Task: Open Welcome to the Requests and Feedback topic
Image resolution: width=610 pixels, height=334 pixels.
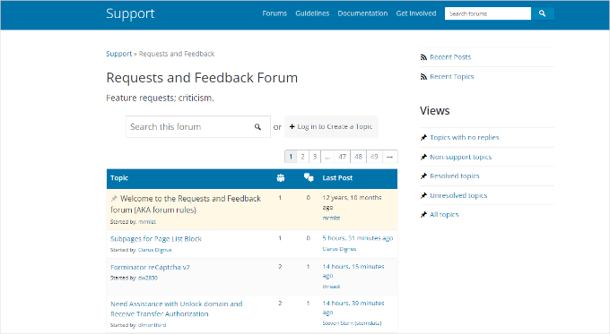Action: [186, 204]
